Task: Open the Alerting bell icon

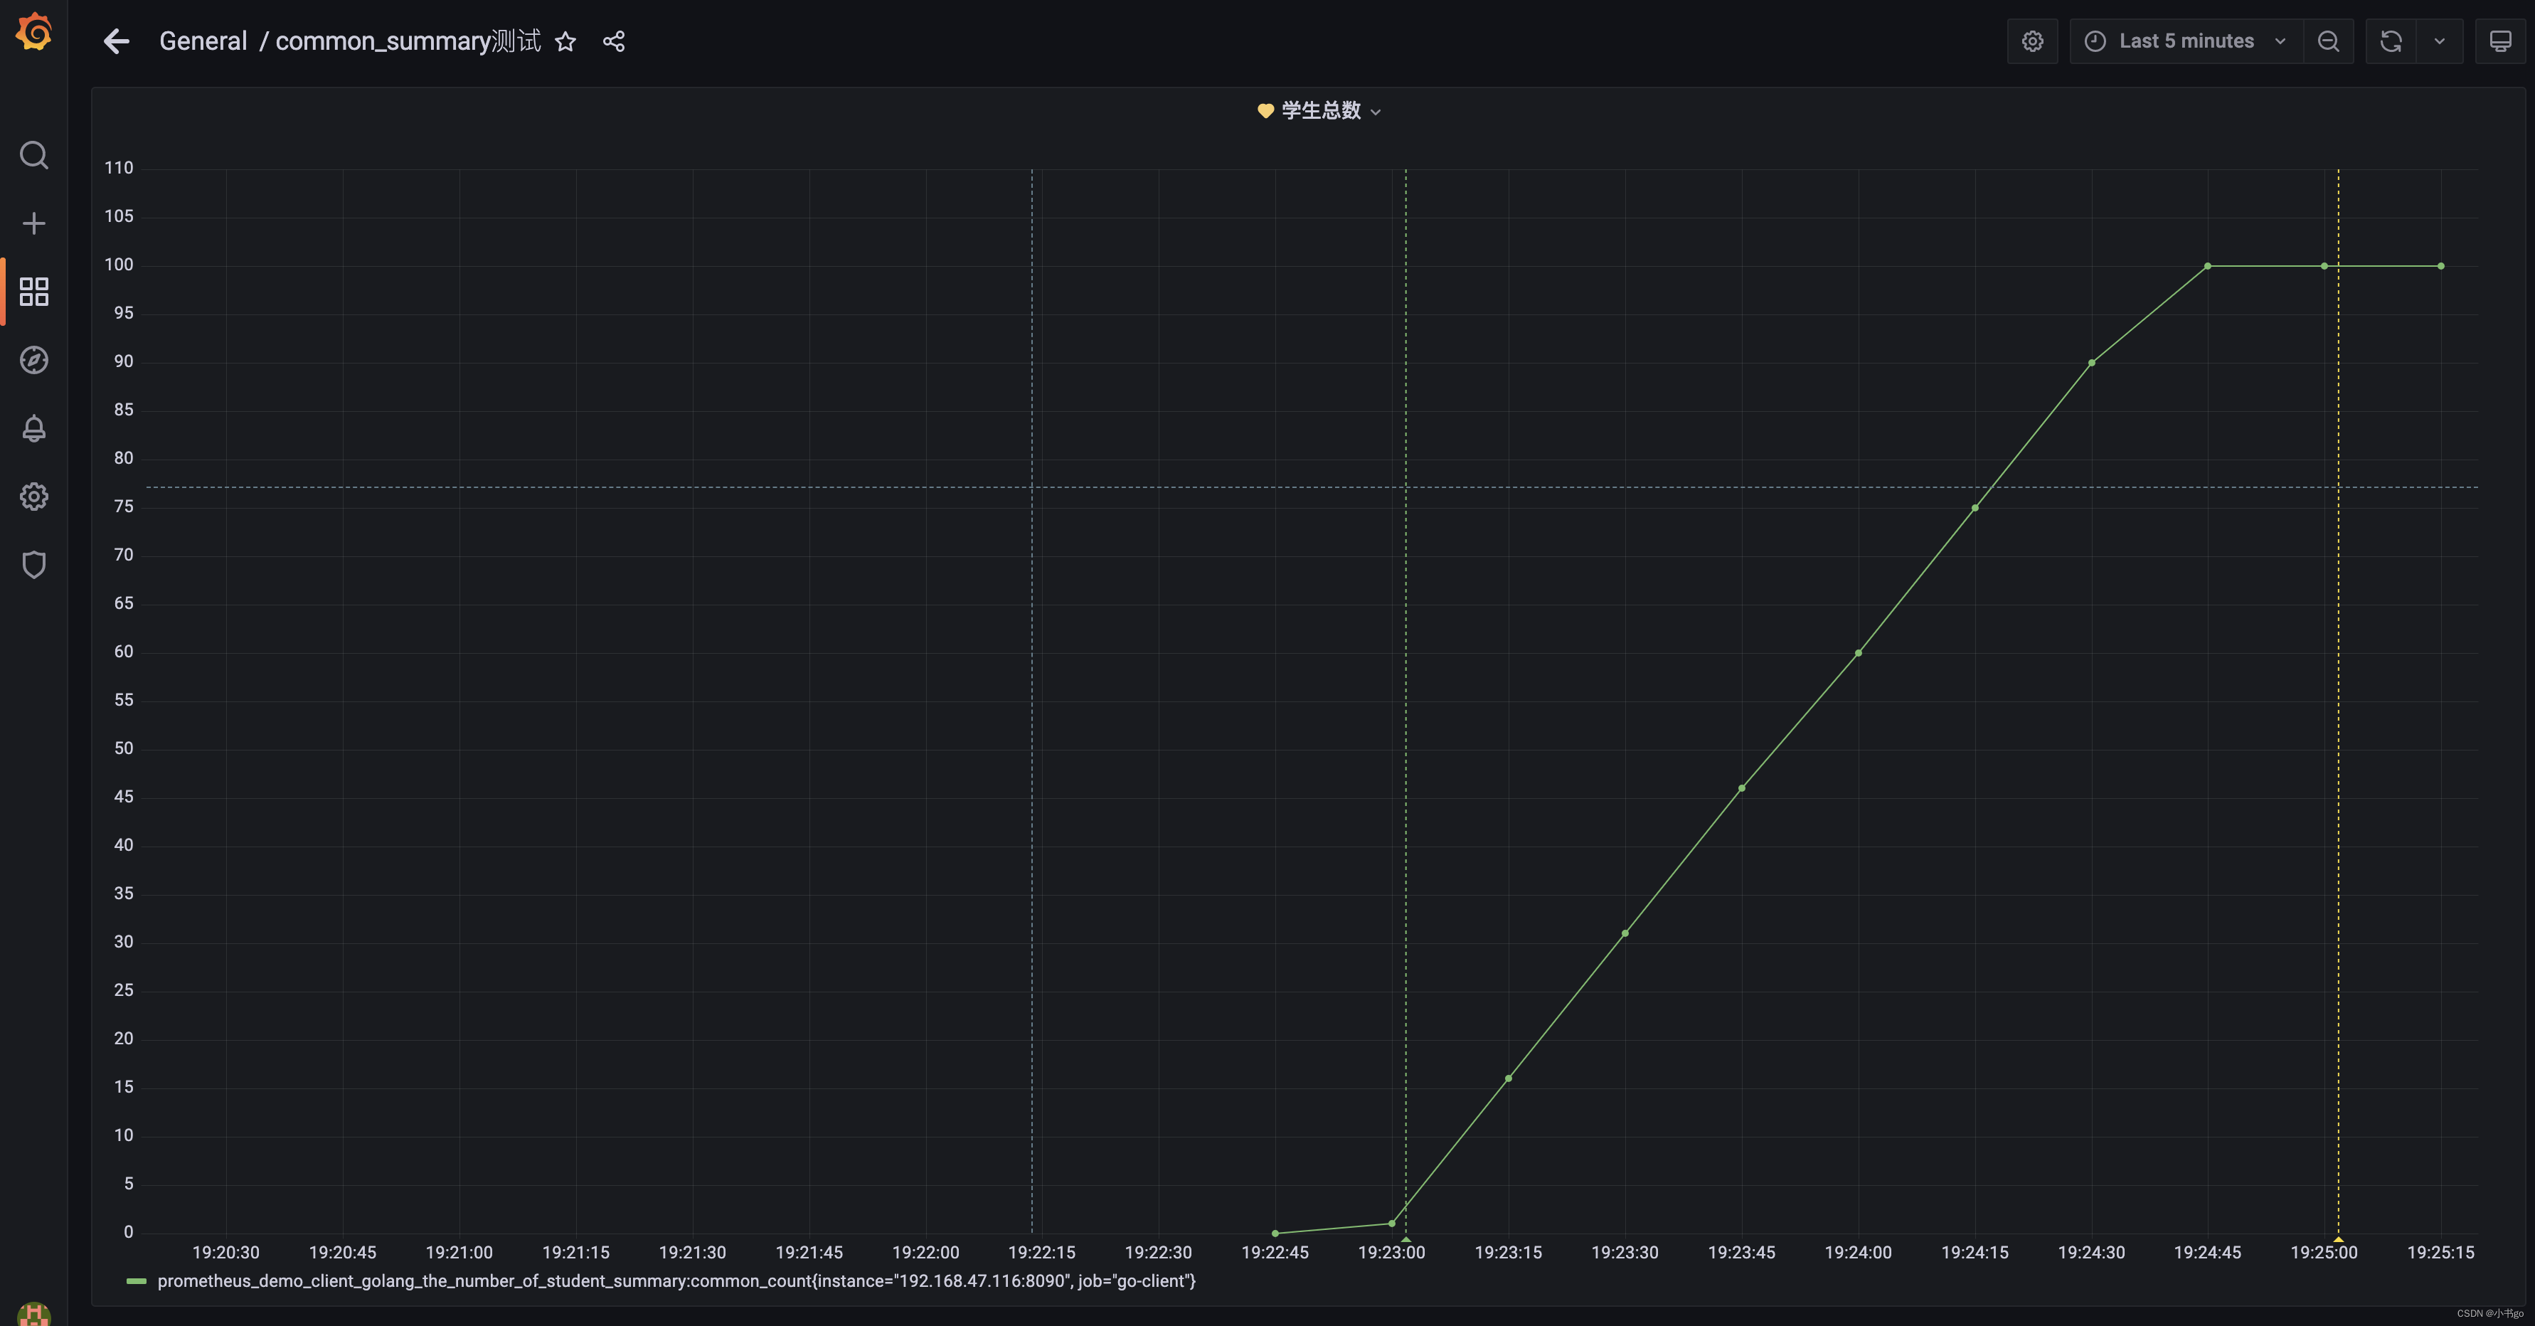Action: coord(34,428)
